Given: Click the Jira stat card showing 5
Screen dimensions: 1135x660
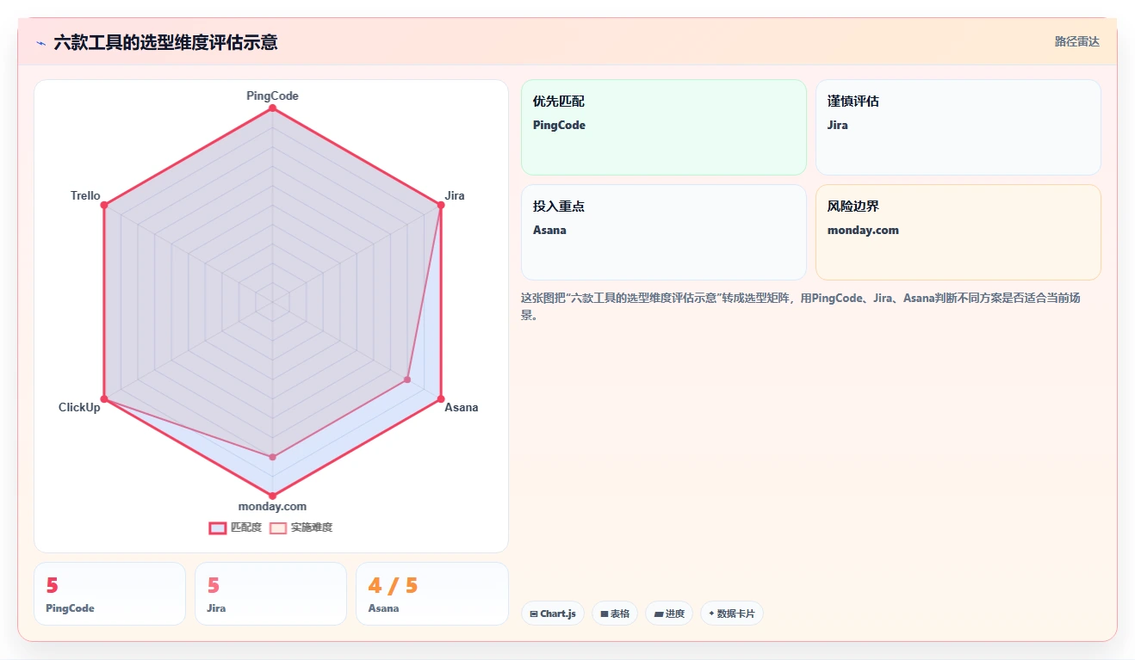Looking at the screenshot, I should pos(270,594).
